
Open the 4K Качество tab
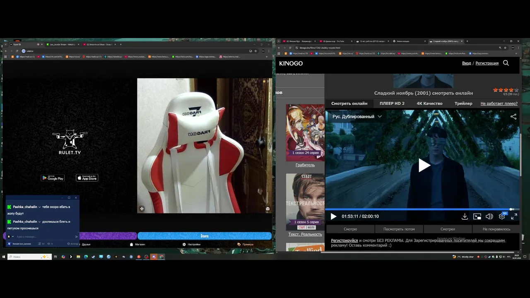[x=429, y=103]
